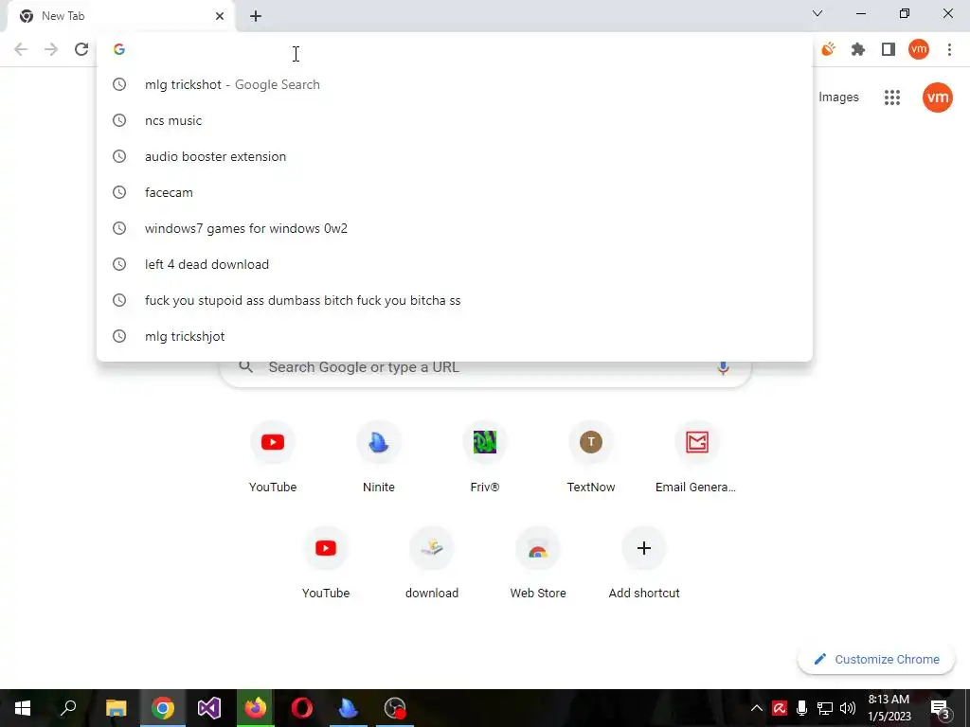Open OBS Studio from taskbar
Viewport: 970px width, 727px height.
pos(395,708)
